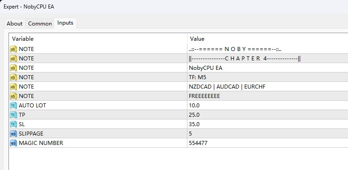Click the NOTE label in the FREEEEEEEE row
This screenshot has height=170, width=348.
26,96
